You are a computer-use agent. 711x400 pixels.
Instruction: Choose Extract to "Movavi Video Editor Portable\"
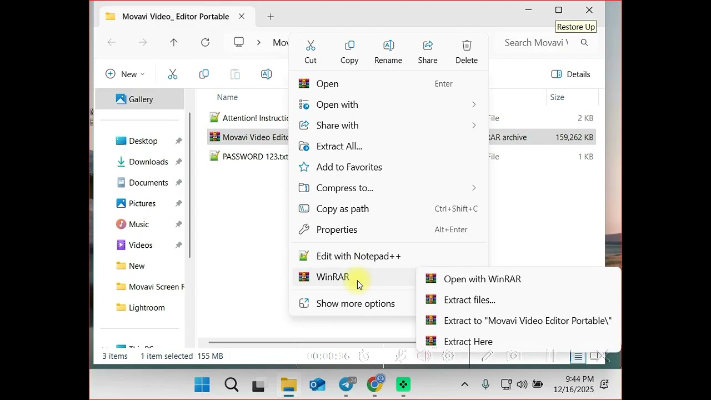coord(518,321)
